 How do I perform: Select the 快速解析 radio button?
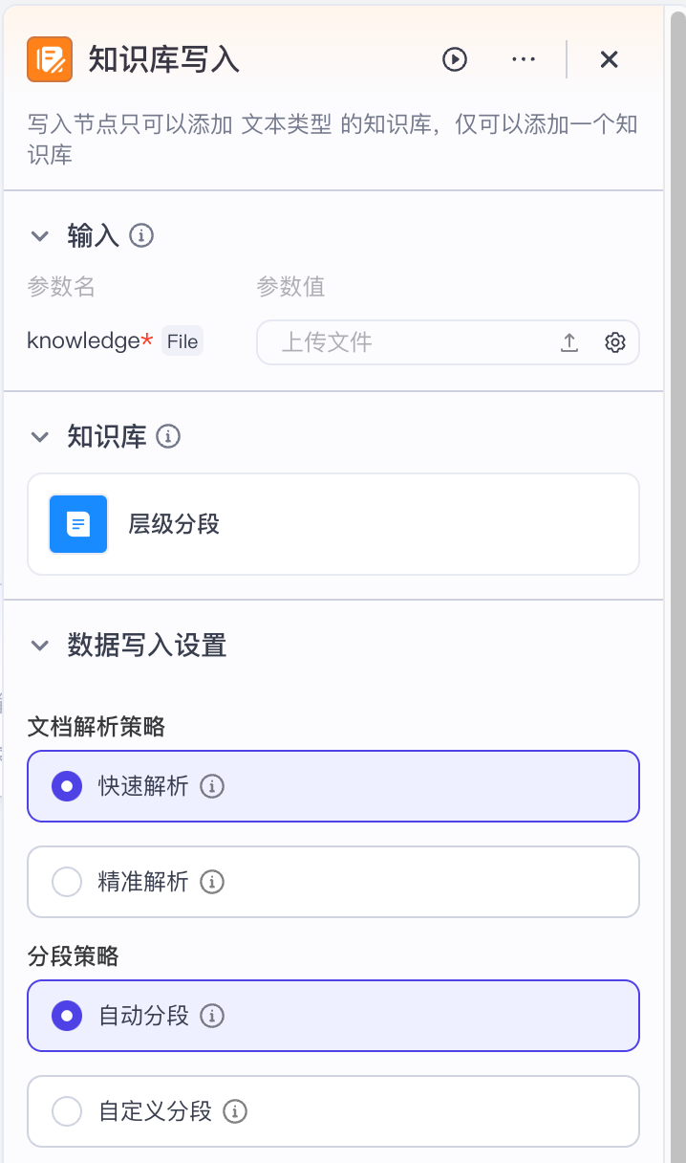pos(67,786)
